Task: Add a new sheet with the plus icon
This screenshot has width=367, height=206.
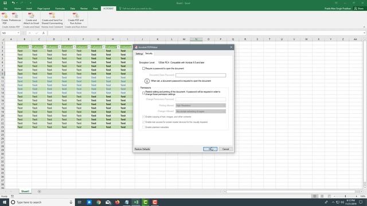Action: [x=40, y=192]
